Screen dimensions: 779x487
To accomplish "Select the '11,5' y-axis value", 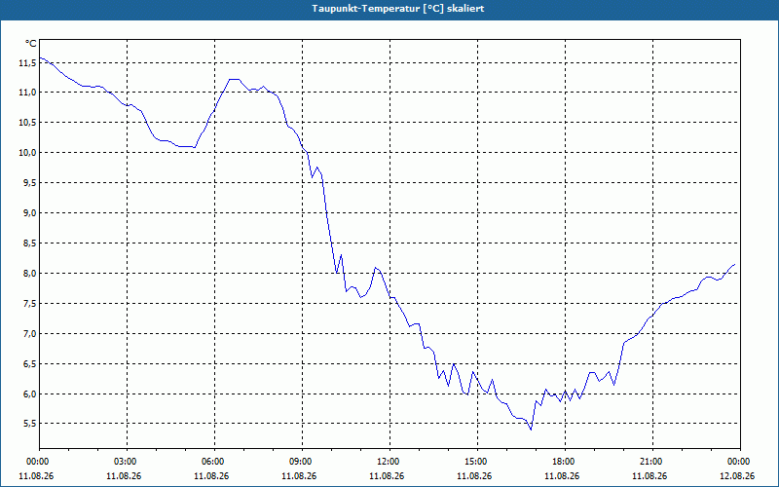I will tap(27, 63).
